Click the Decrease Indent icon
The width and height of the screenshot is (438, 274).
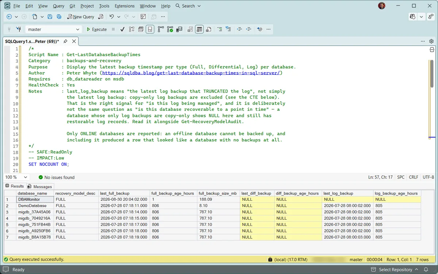point(239,29)
